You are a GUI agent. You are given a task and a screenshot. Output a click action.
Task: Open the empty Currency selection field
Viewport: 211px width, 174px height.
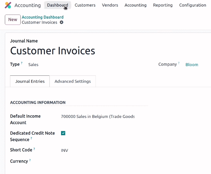click(98, 161)
